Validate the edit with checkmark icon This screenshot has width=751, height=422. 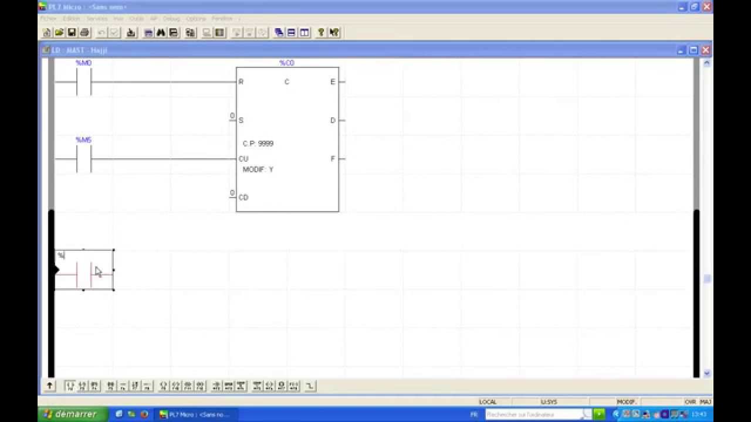click(x=114, y=33)
